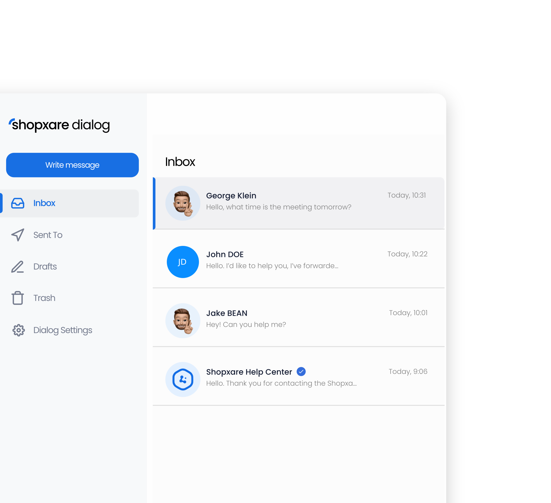Click the Shopxare Help Center hexagon avatar
This screenshot has height=503, width=551.
183,379
